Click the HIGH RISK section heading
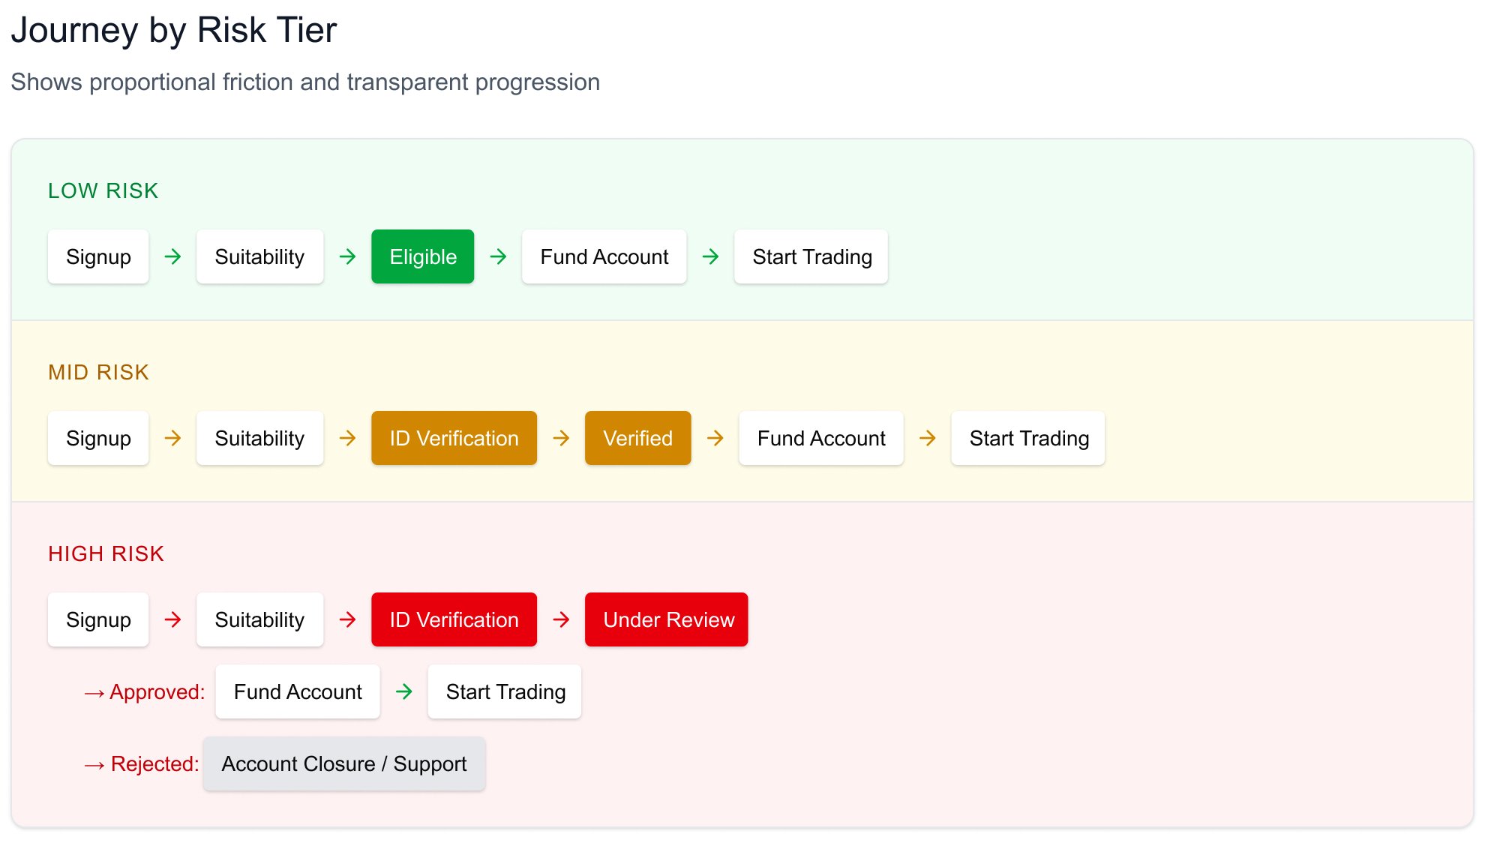The image size is (1485, 846). pos(106,553)
